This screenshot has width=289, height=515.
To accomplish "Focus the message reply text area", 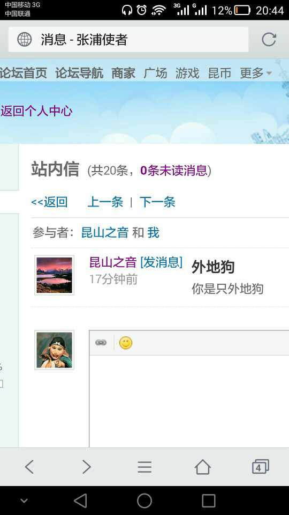I will (189, 401).
